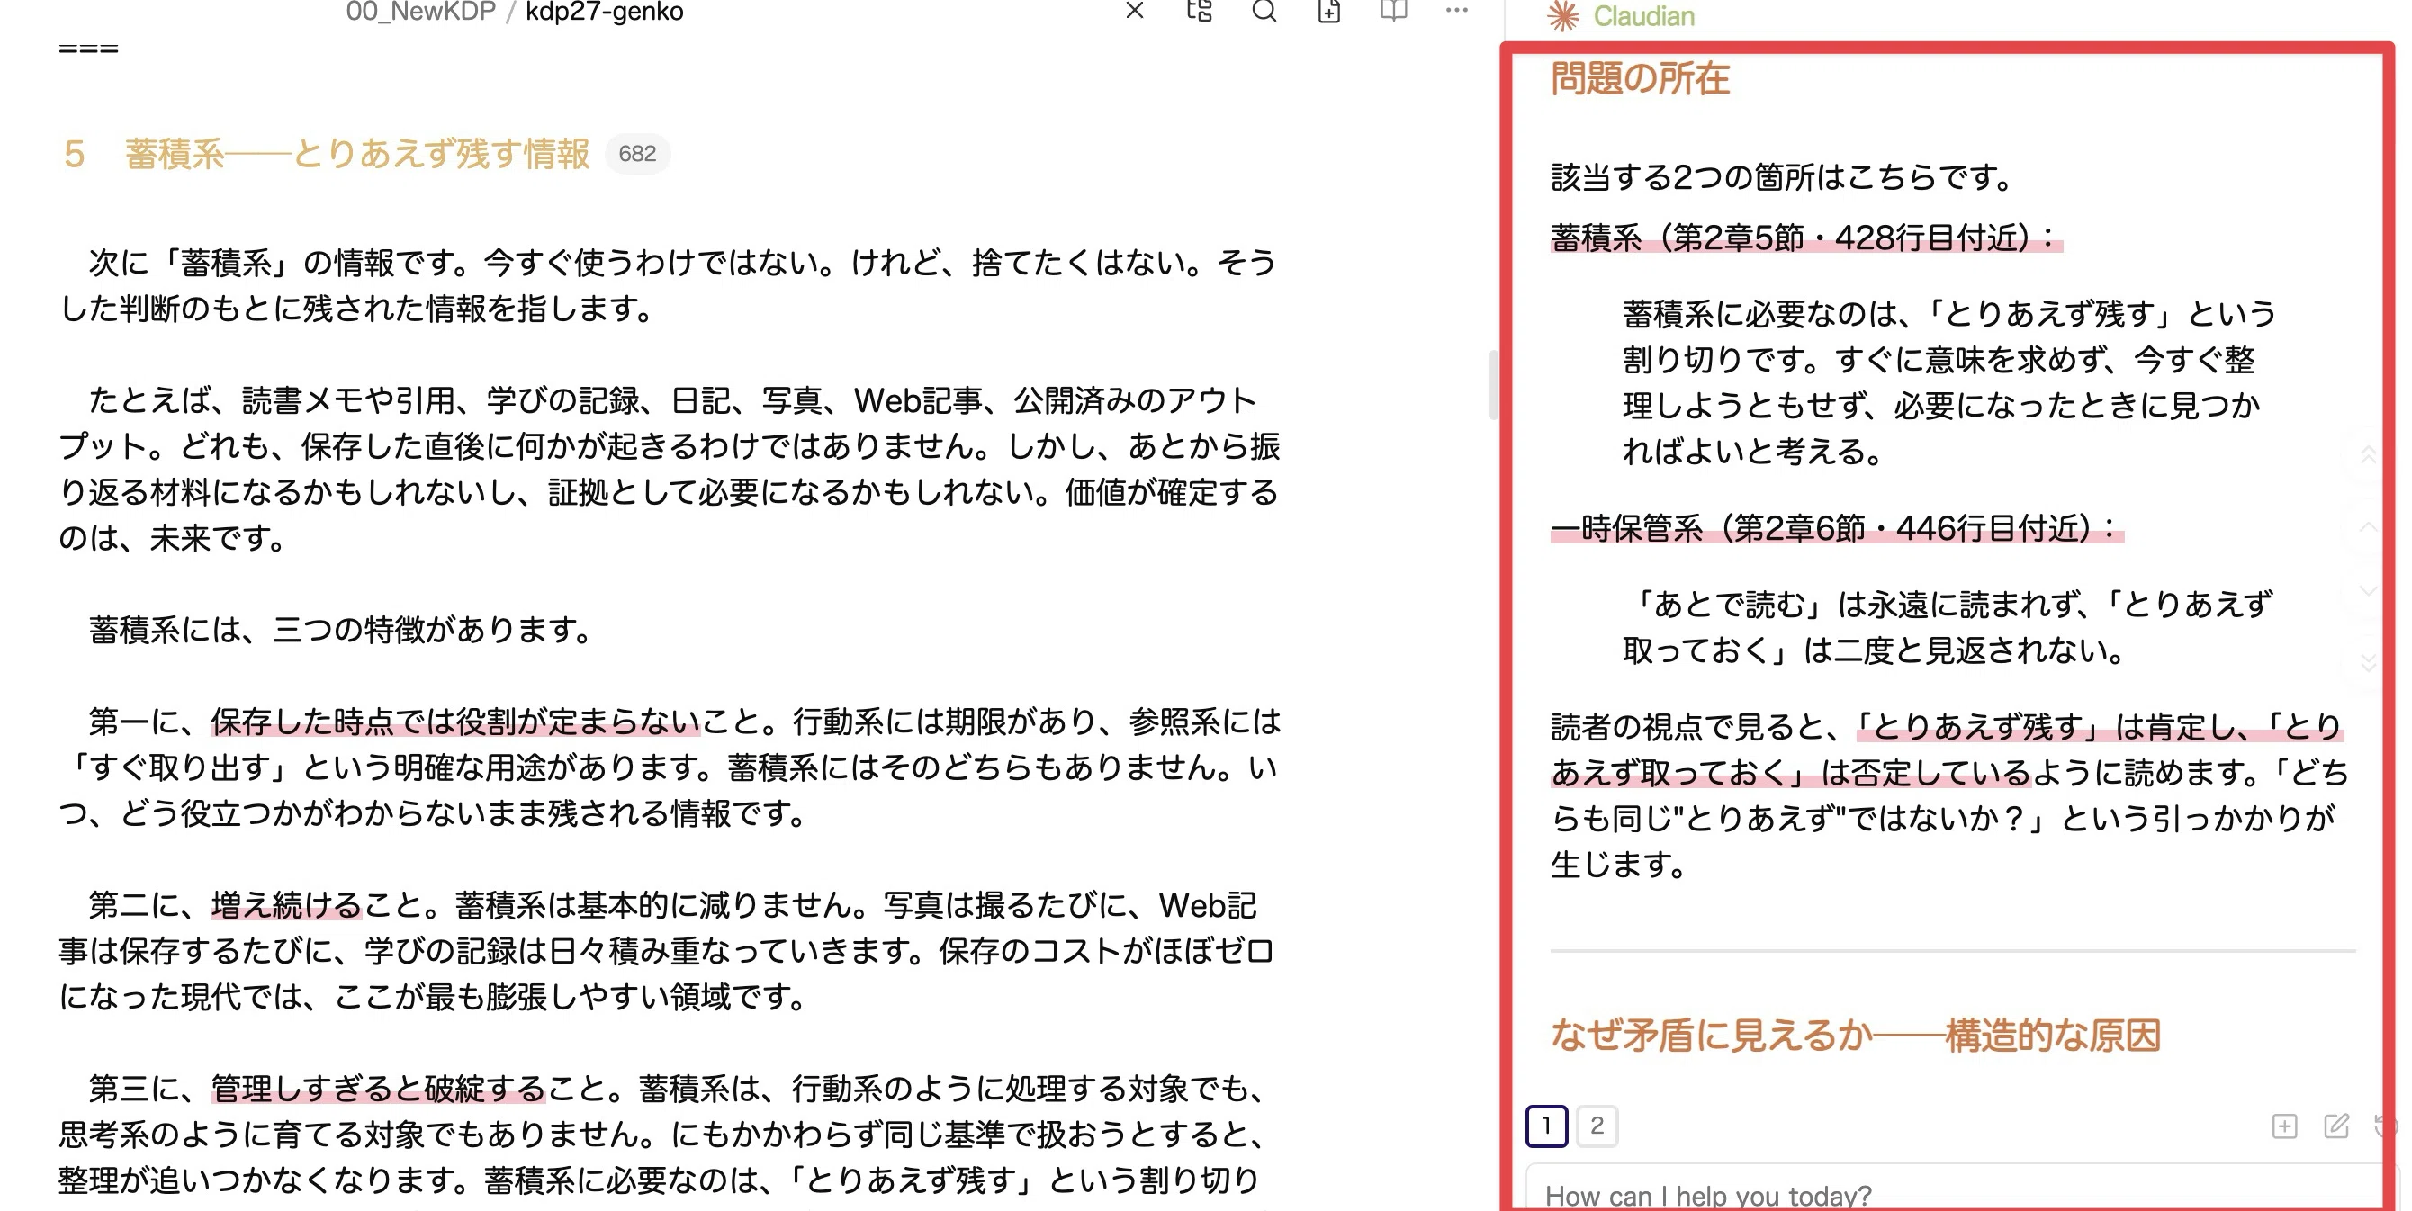This screenshot has height=1211, width=2412.
Task: Create a new note with the file-plus icon
Action: tap(1328, 10)
